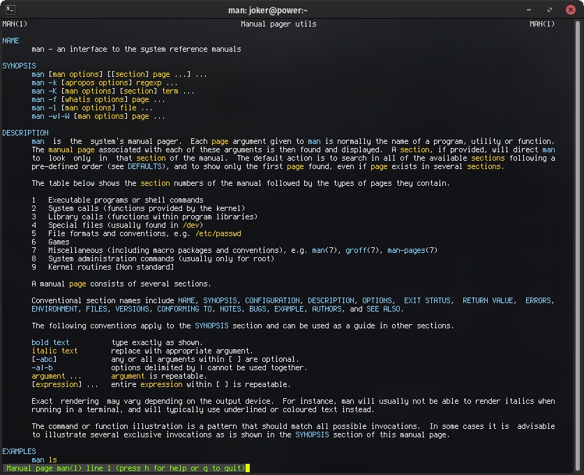
Task: Click 'A manual page consists of several sections.' line
Action: pyautogui.click(x=121, y=284)
